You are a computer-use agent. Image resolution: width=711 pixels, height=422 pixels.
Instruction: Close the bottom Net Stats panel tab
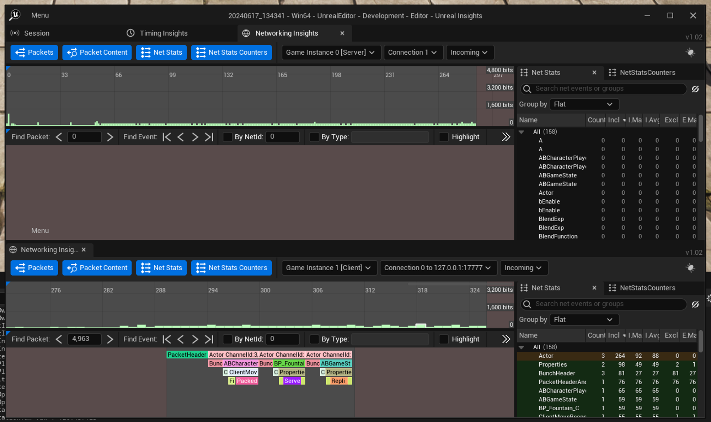594,288
